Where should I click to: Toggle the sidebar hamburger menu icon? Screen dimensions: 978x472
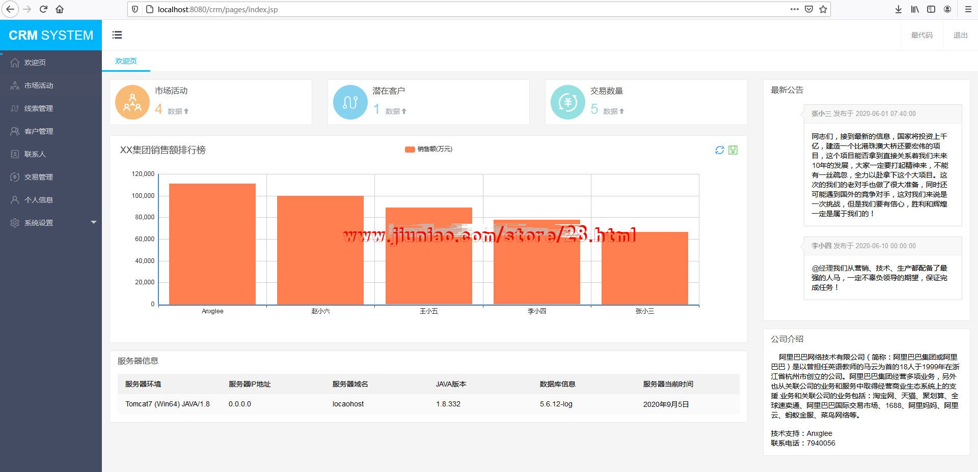click(x=117, y=35)
